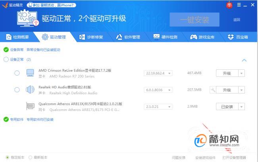Open the 诊断修复 tab

pyautogui.click(x=91, y=37)
